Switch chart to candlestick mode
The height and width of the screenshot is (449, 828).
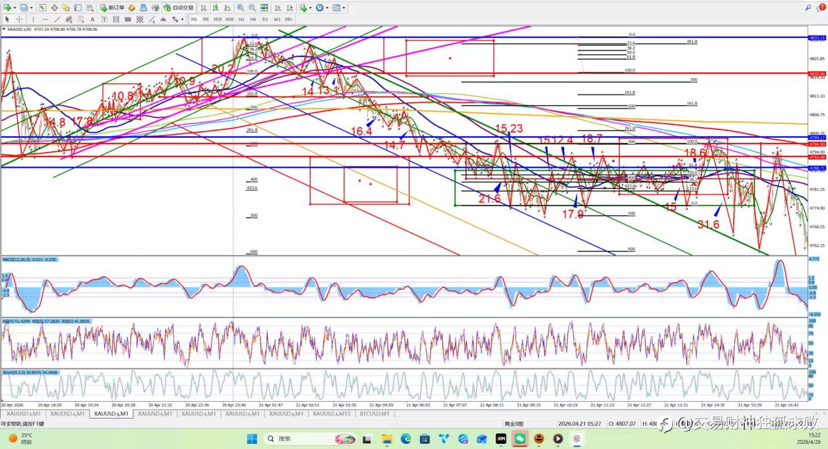coord(214,8)
